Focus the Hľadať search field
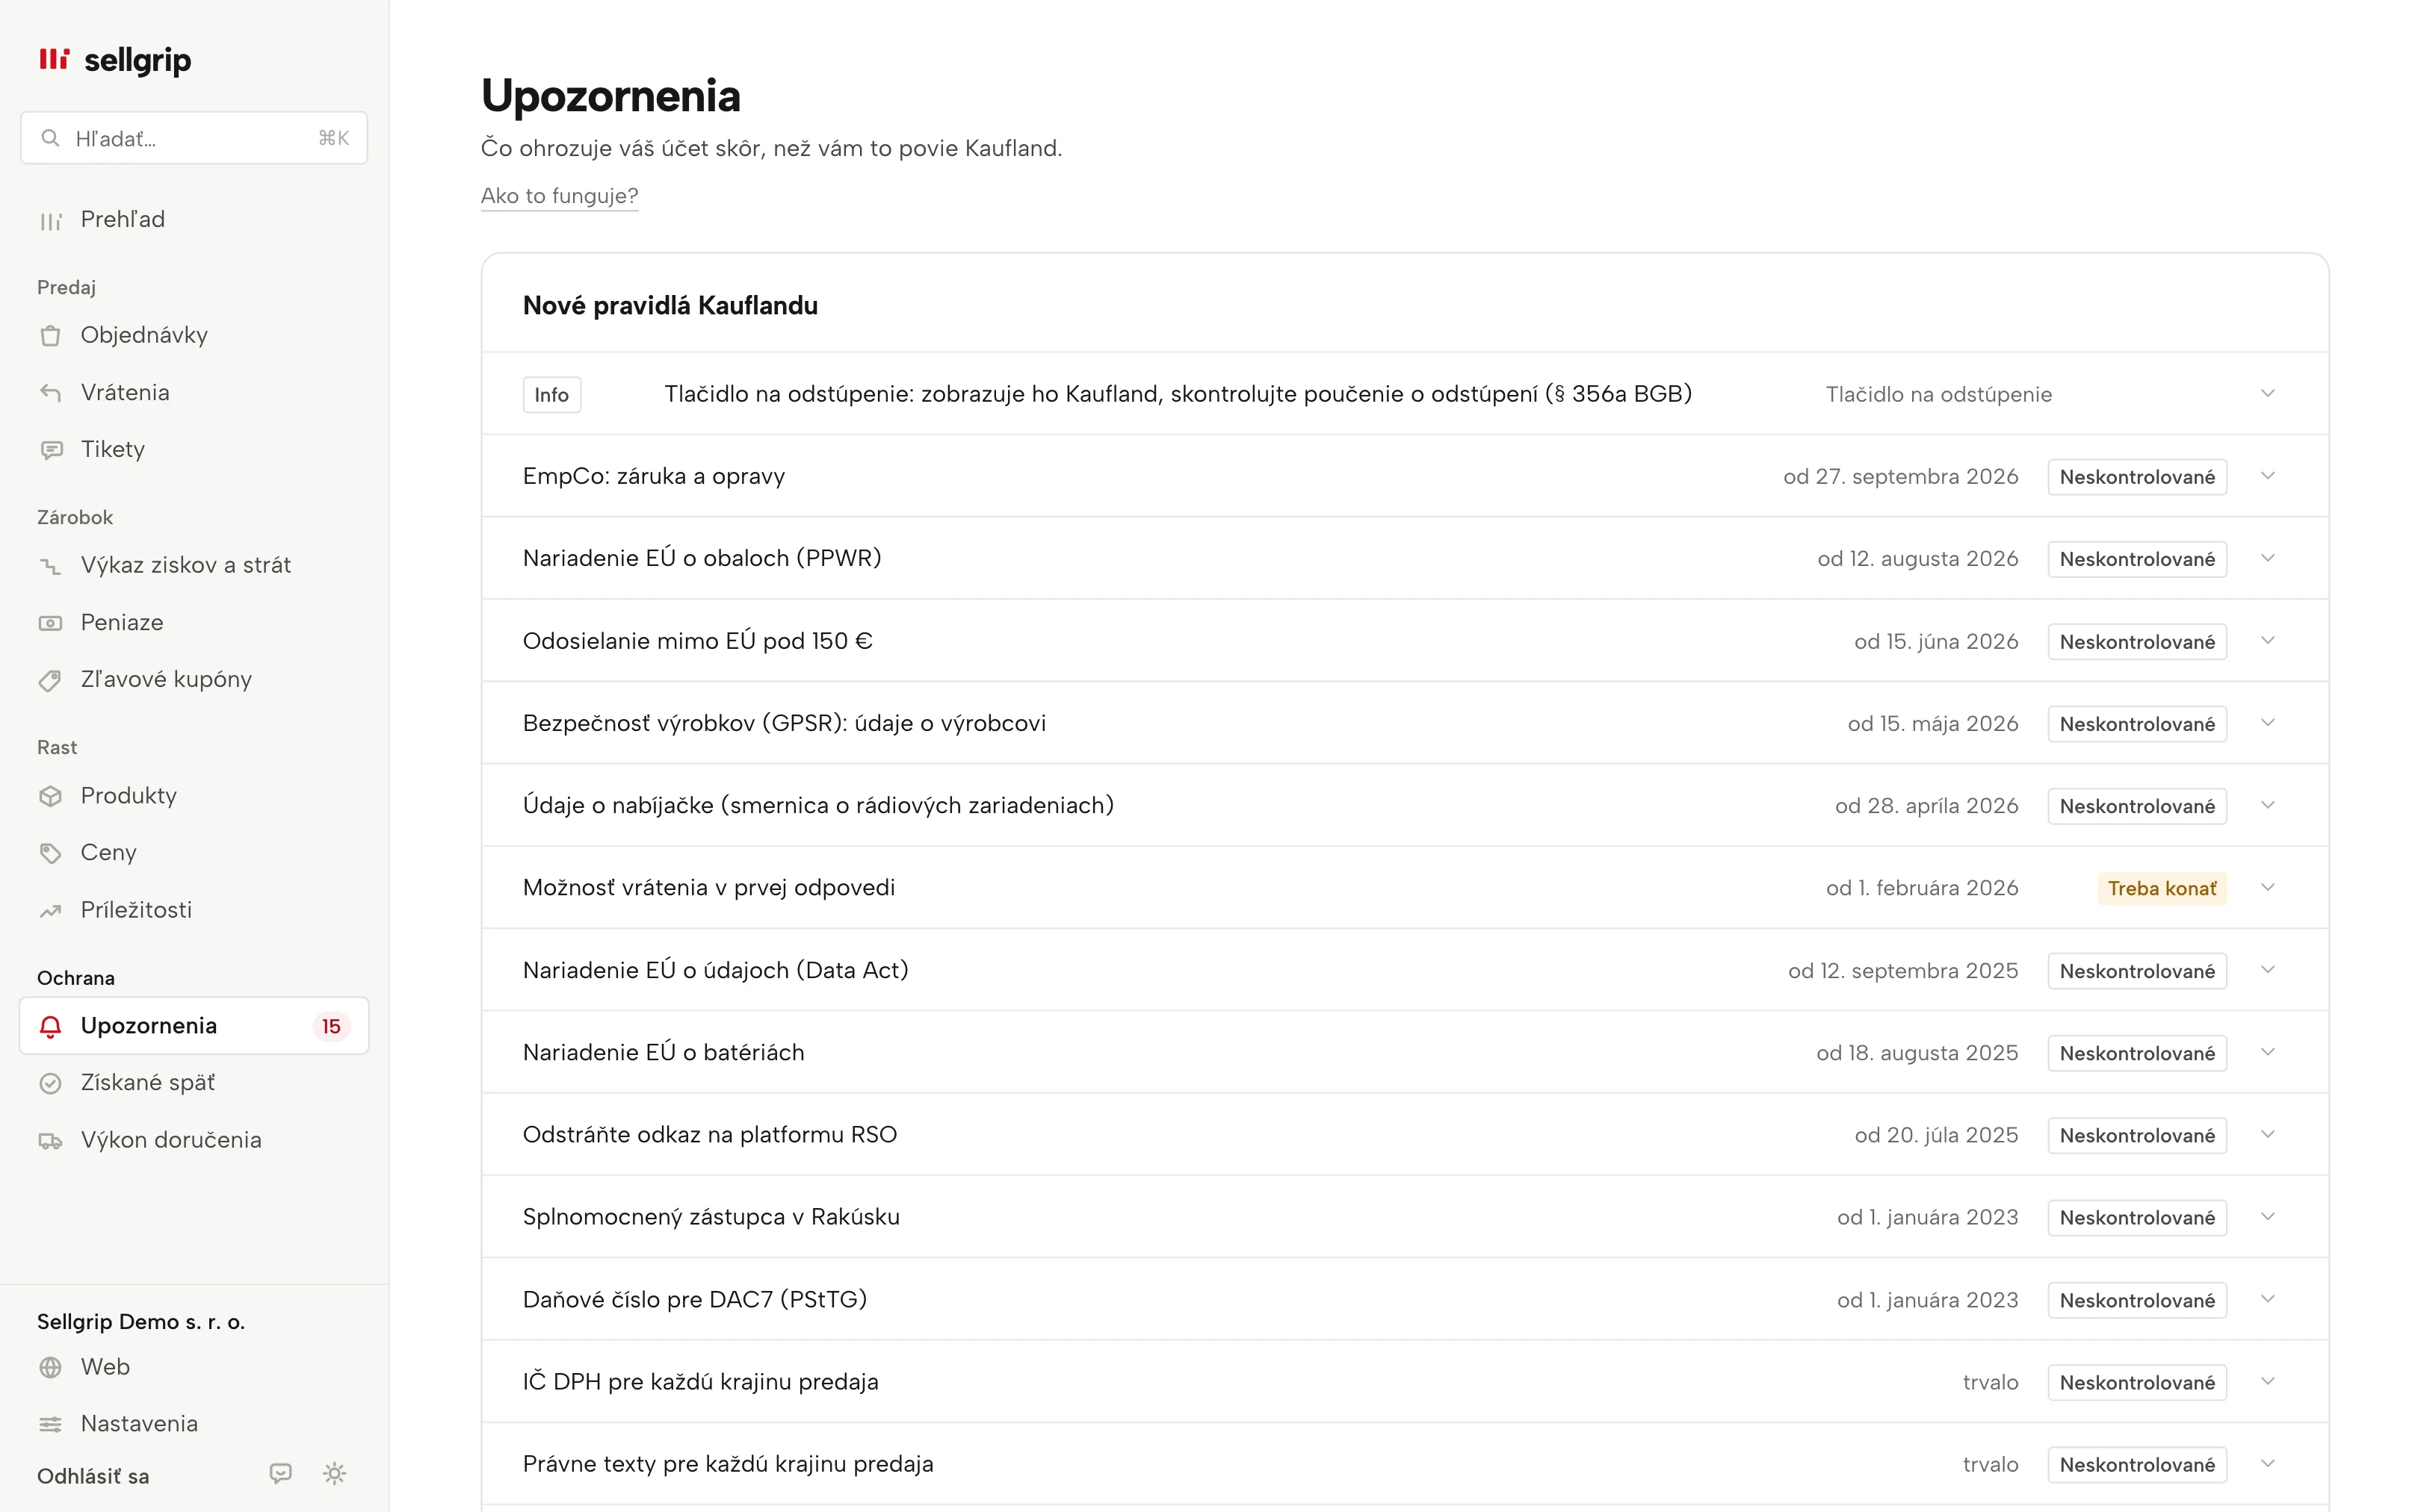 (194, 138)
